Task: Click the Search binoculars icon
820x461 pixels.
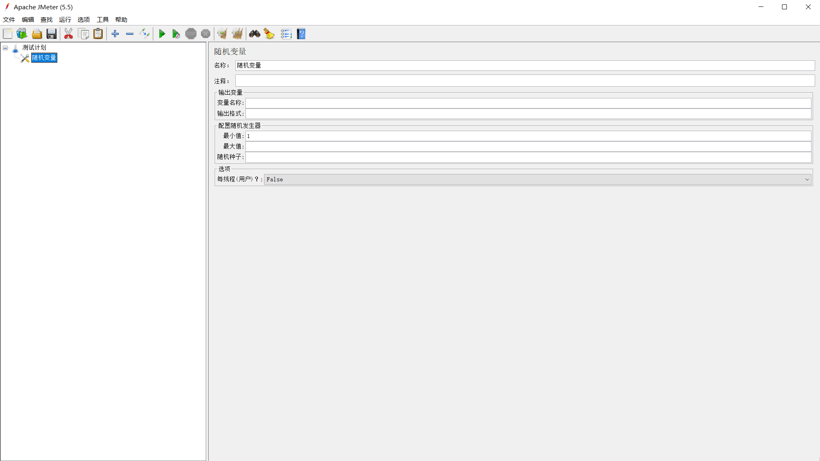Action: click(x=254, y=34)
